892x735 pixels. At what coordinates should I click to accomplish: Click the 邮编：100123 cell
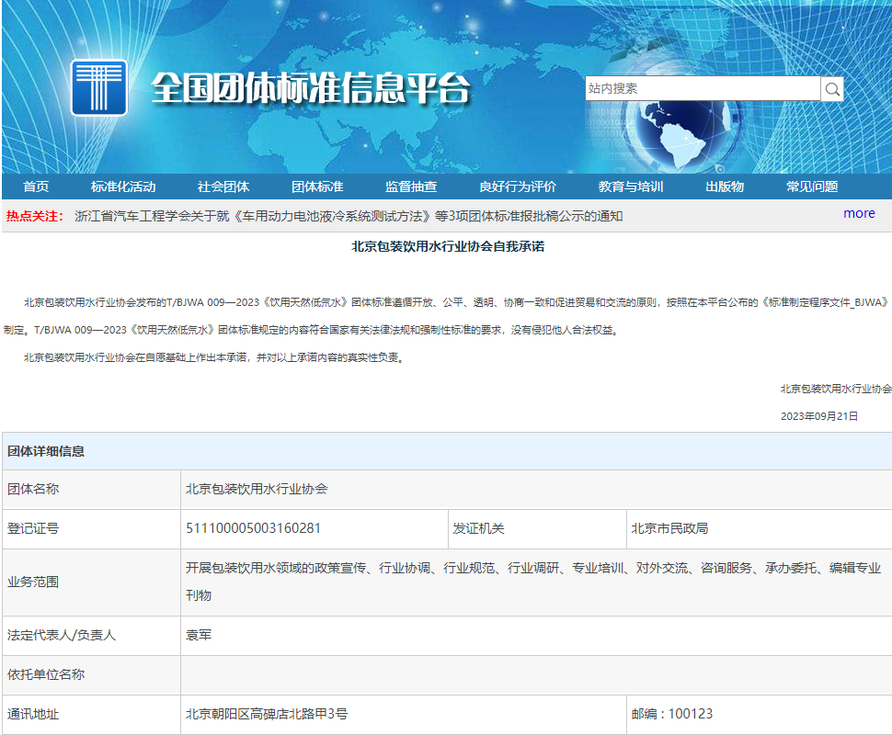[759, 715]
